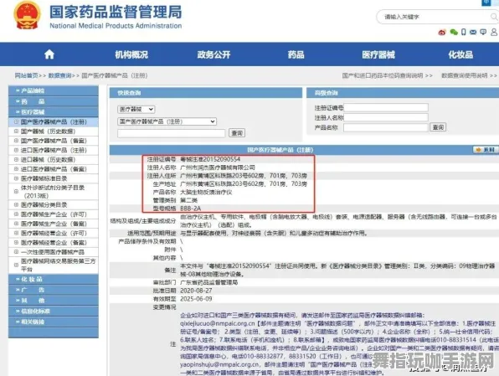Go to home via house icon
This screenshot has width=499, height=376.
(x=49, y=54)
